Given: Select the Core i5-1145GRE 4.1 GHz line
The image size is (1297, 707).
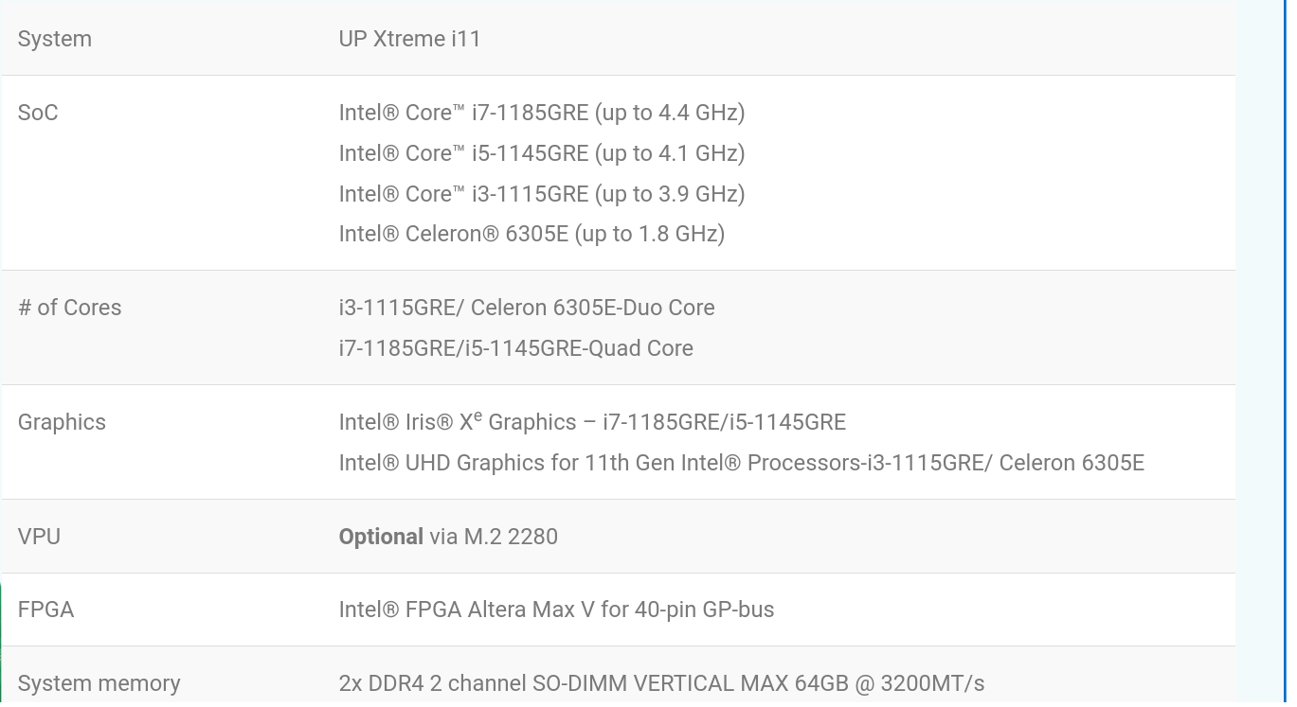Looking at the screenshot, I should (542, 153).
